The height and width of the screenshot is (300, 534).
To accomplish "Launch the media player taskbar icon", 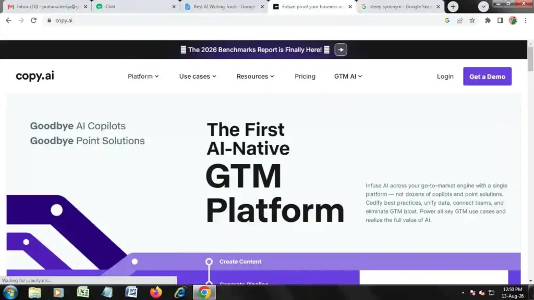I will (x=58, y=293).
